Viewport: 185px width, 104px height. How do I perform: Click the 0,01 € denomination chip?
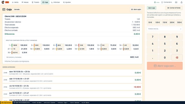click(x=16, y=53)
